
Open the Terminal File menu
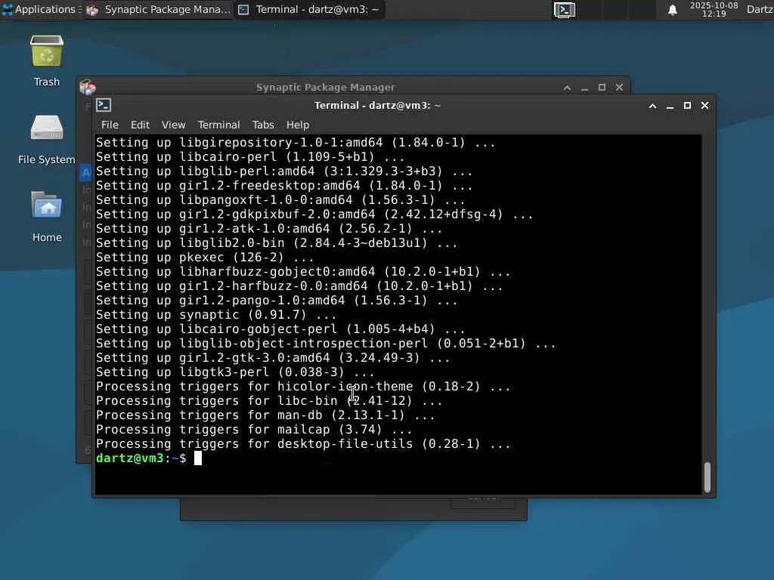pos(110,125)
